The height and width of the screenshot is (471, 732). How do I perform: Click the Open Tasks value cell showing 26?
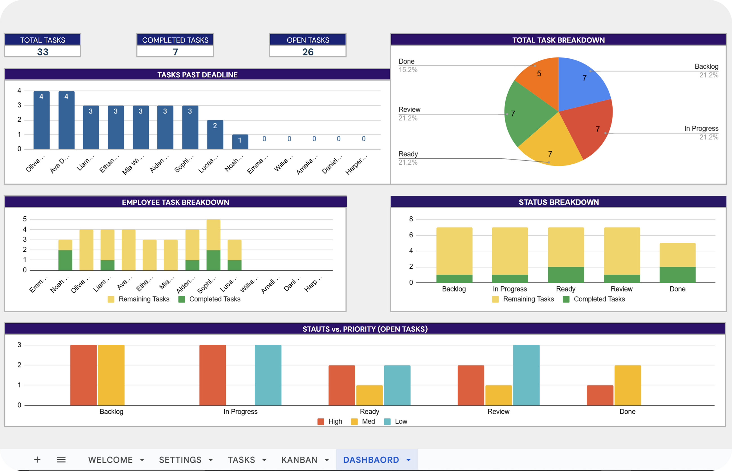point(307,52)
